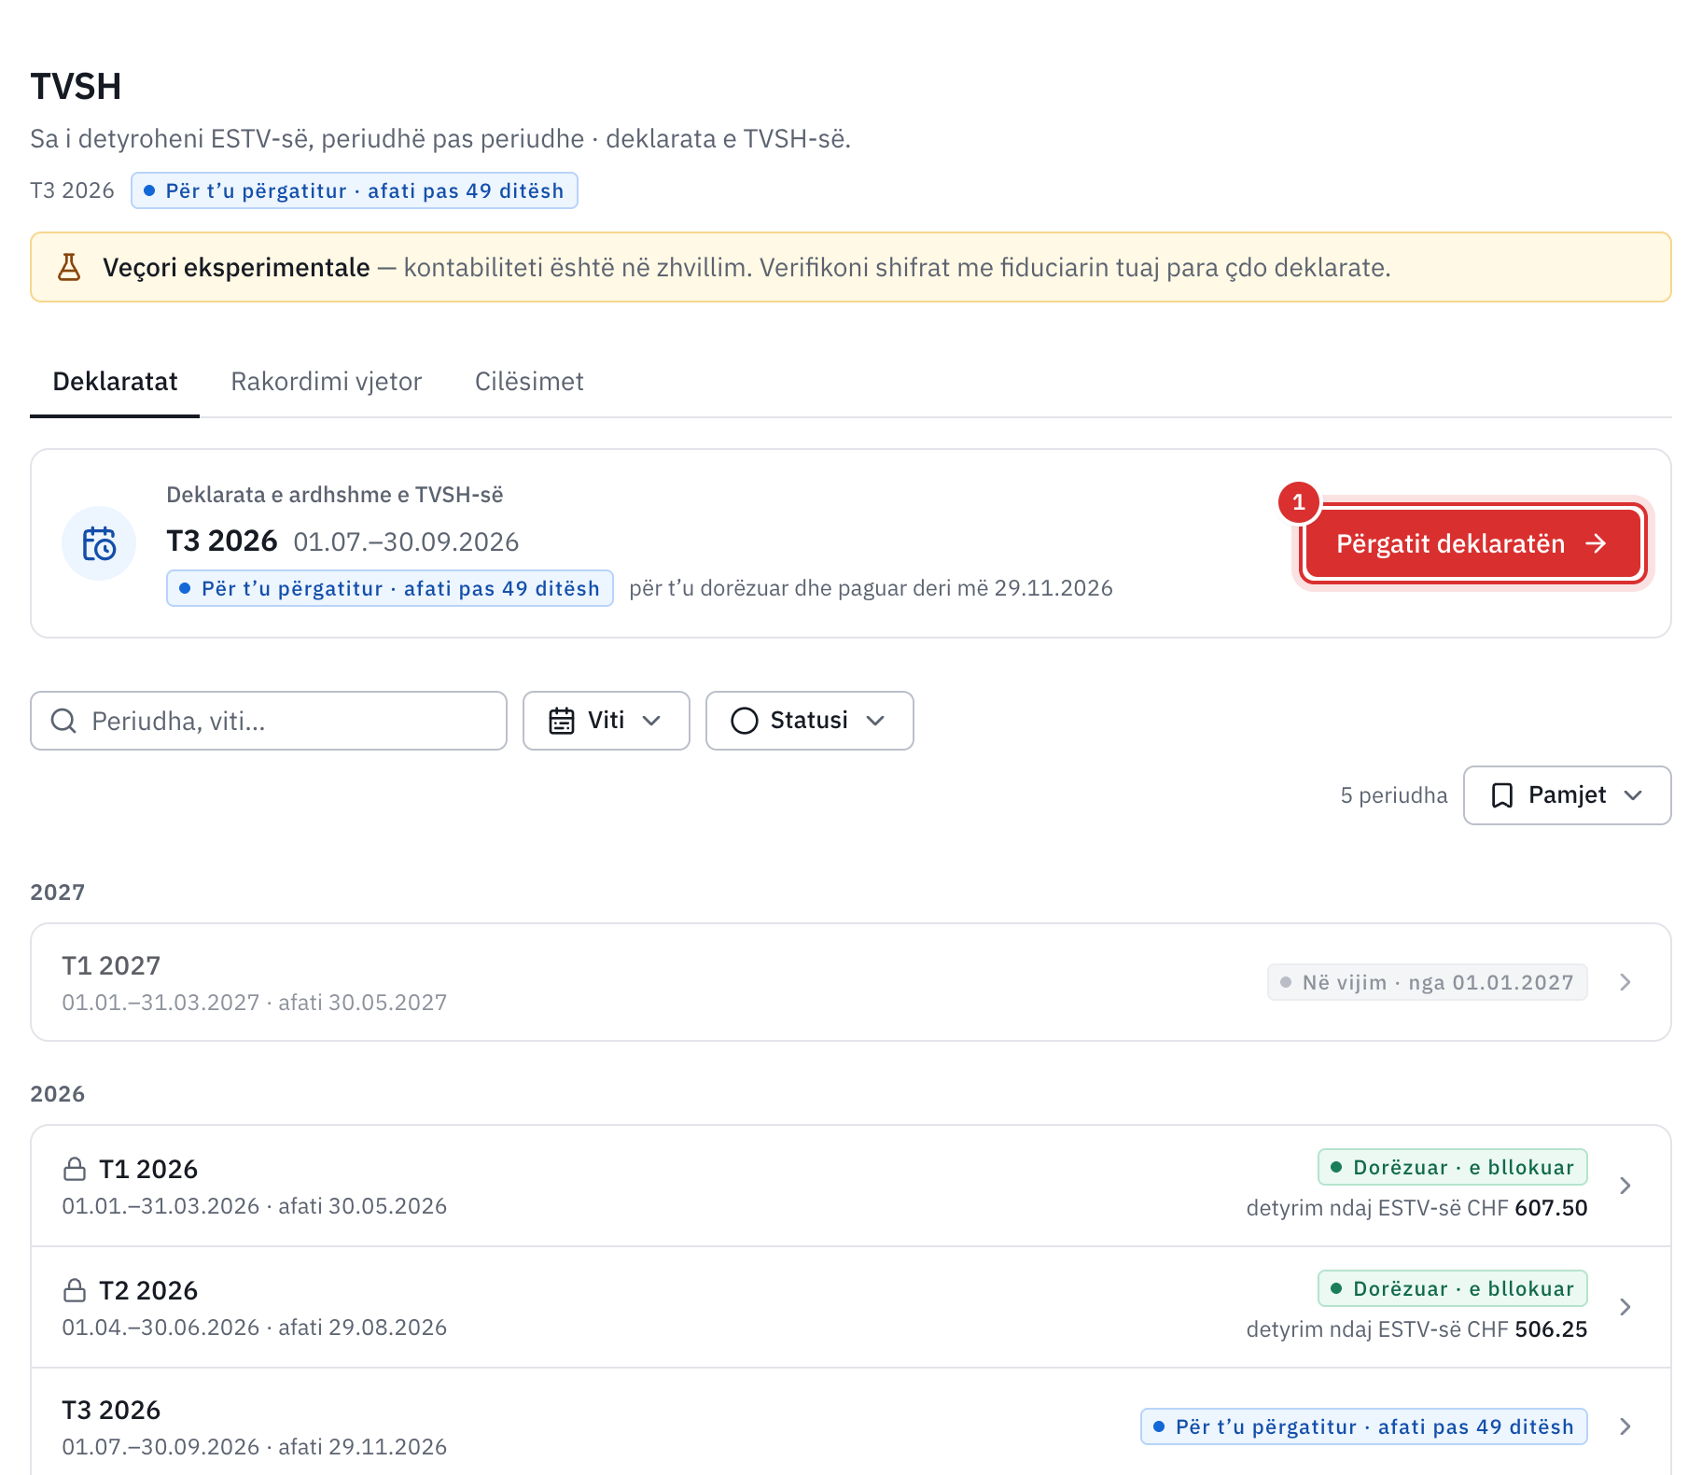
Task: Click the status badge in the T3 2026 list row
Action: pos(1364,1426)
